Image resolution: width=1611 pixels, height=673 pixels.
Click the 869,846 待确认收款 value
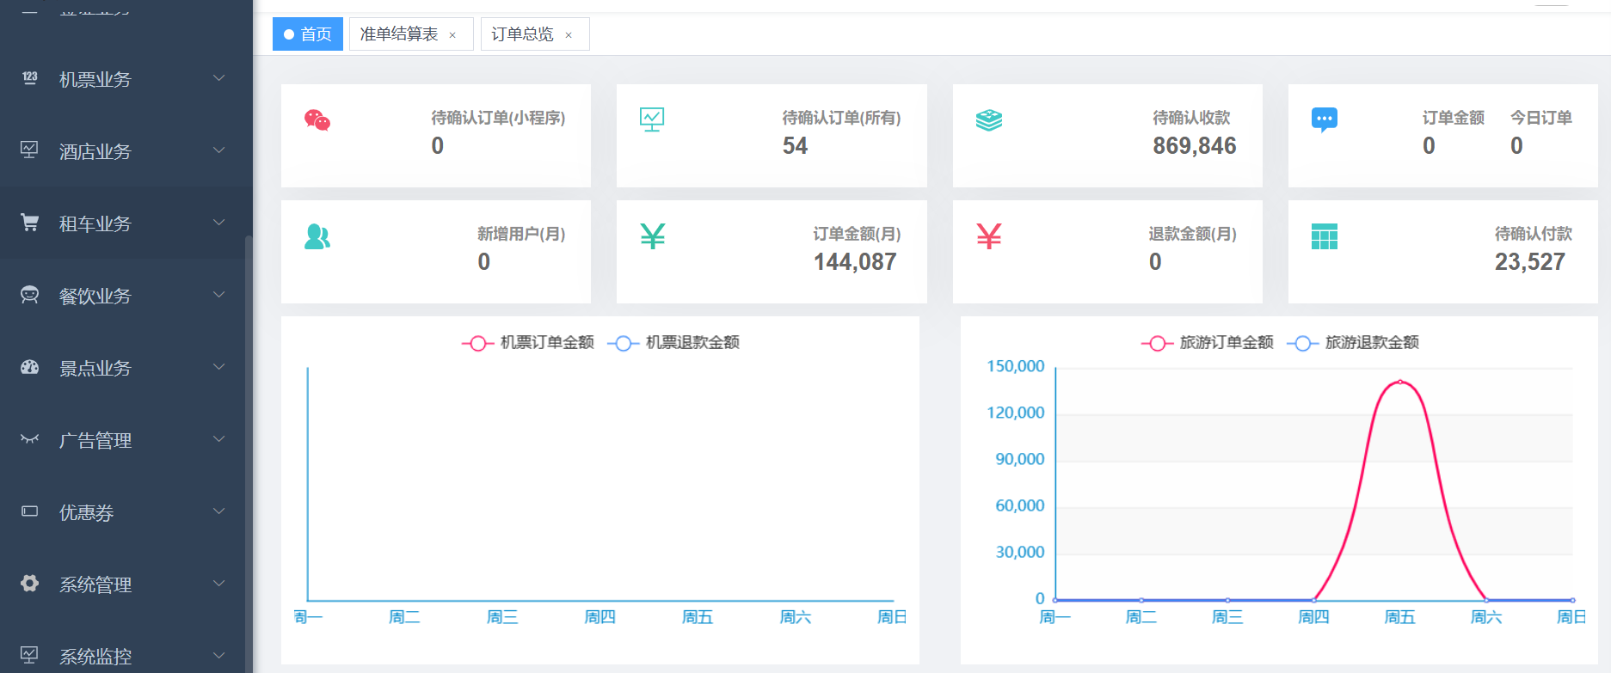(1195, 146)
